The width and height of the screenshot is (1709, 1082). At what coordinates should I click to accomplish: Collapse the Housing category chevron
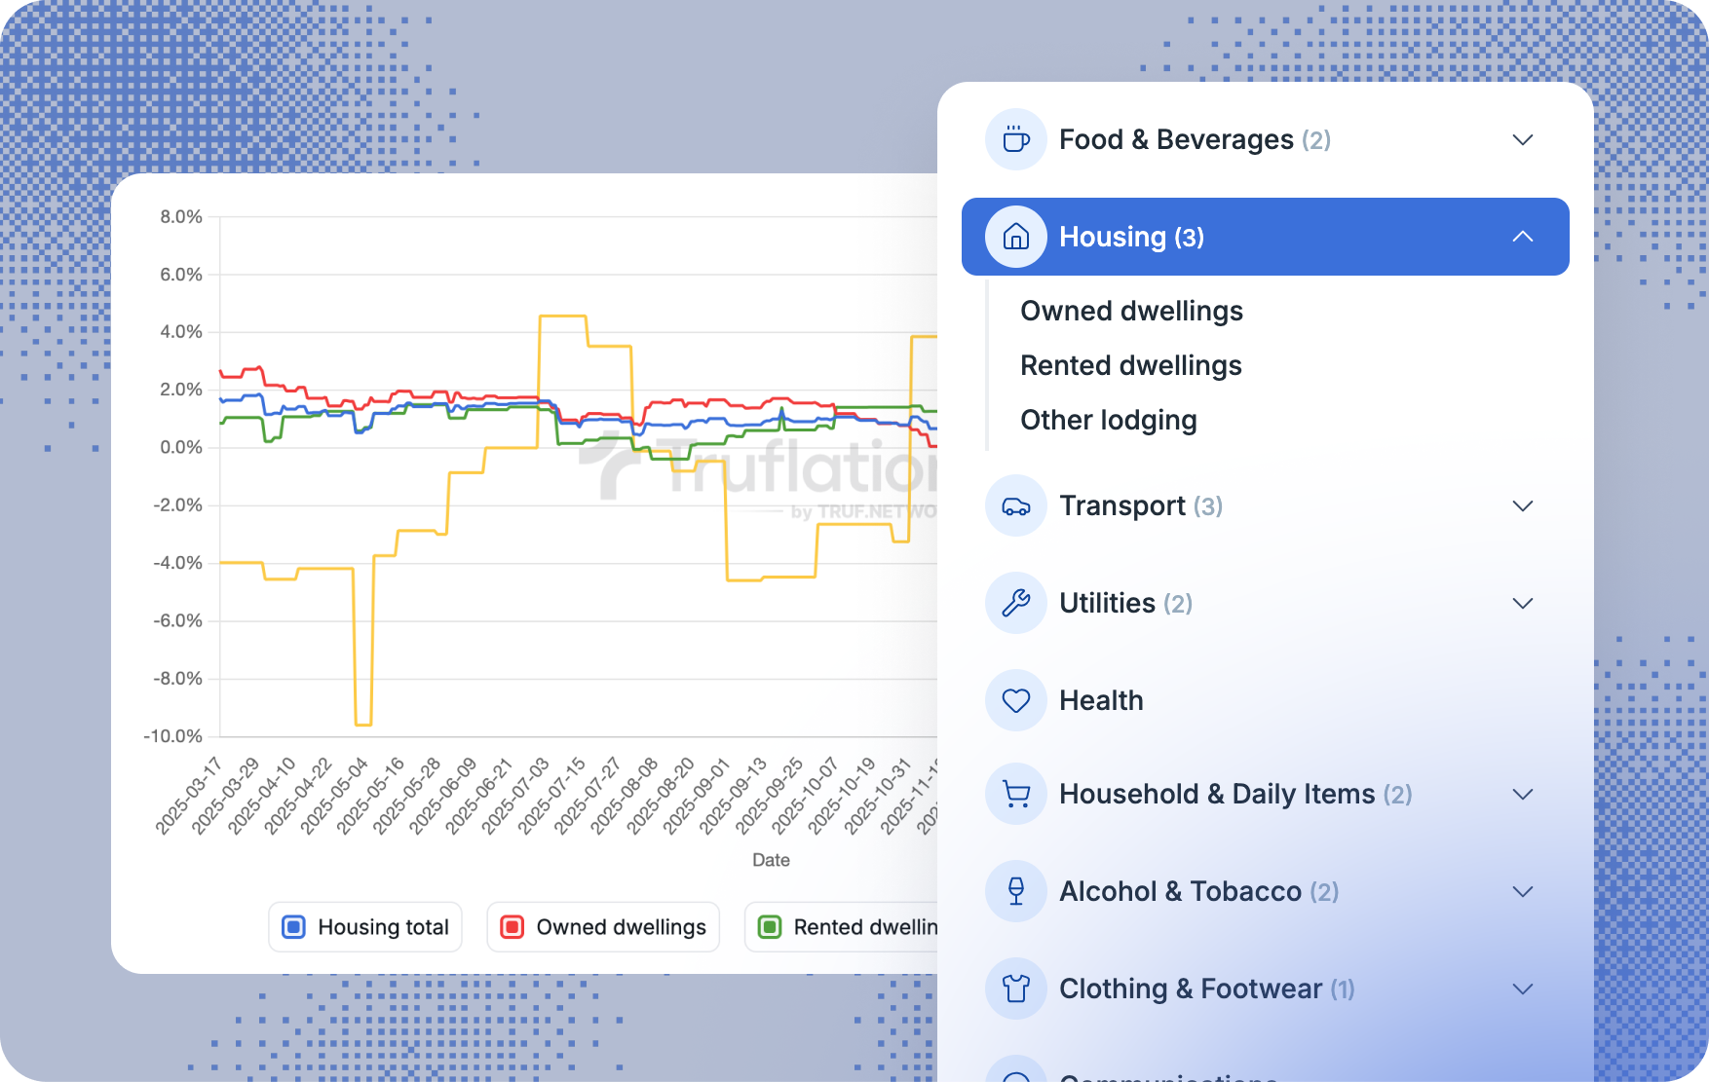click(1523, 237)
